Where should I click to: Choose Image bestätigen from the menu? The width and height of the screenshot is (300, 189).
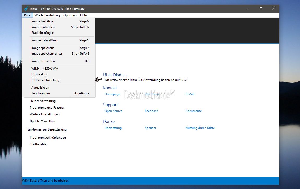tap(58, 21)
